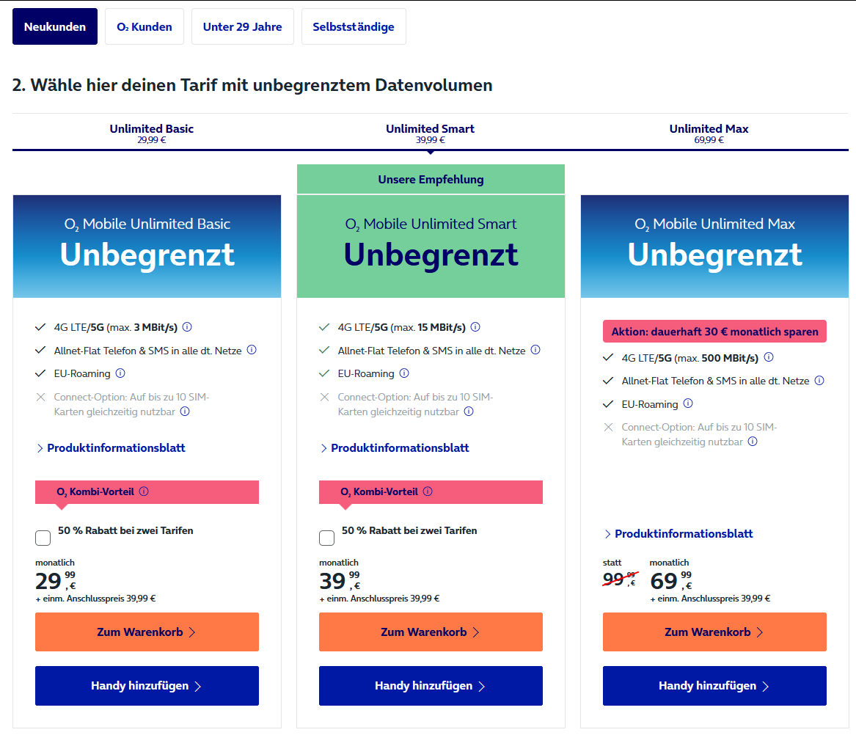The image size is (856, 735).
Task: Click Kombi-Vorteil info icon in Unlimited Smart card
Action: (x=428, y=491)
